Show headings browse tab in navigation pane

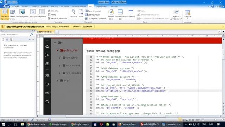click(x=3, y=40)
